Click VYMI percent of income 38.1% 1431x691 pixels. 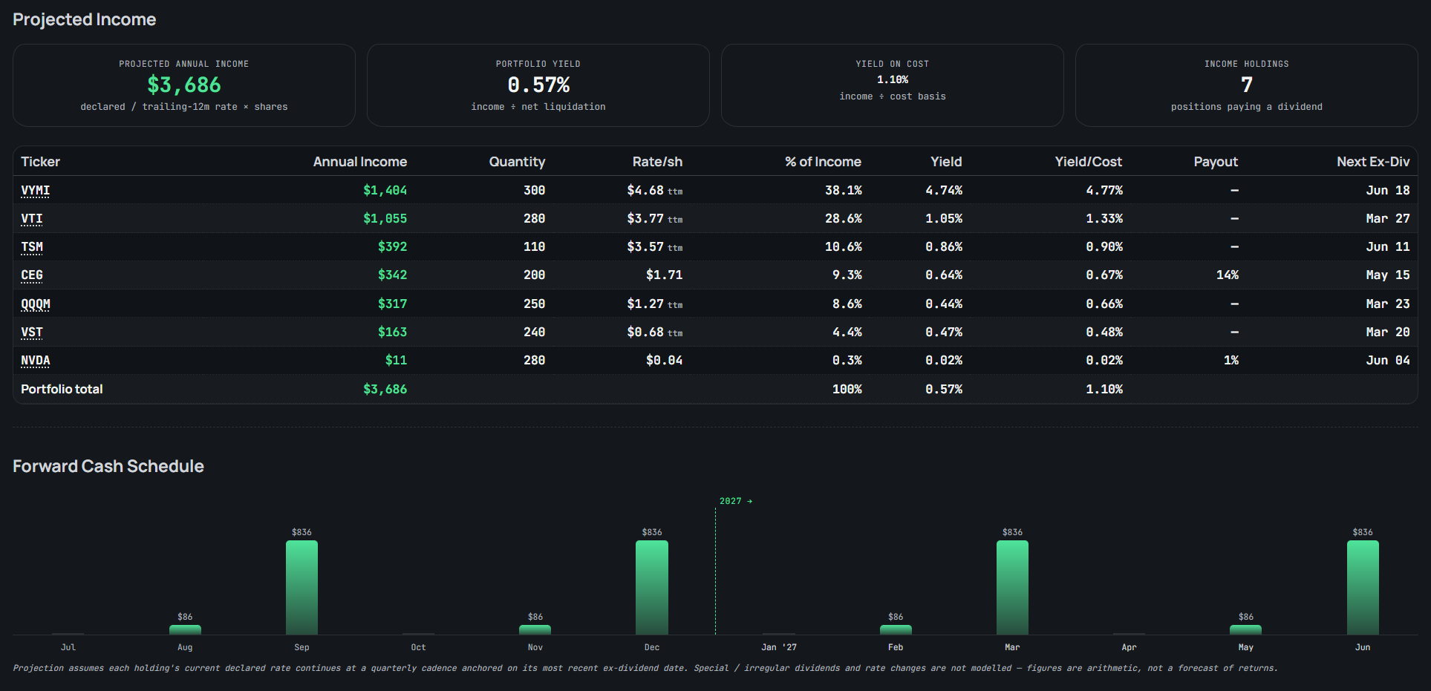pyautogui.click(x=843, y=190)
